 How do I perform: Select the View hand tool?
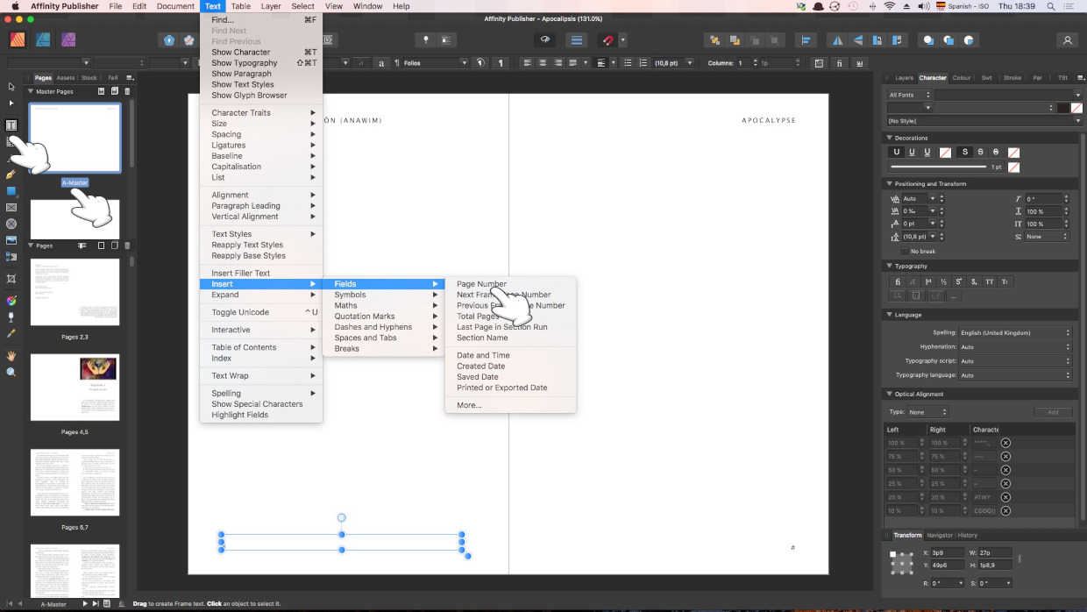pos(11,356)
